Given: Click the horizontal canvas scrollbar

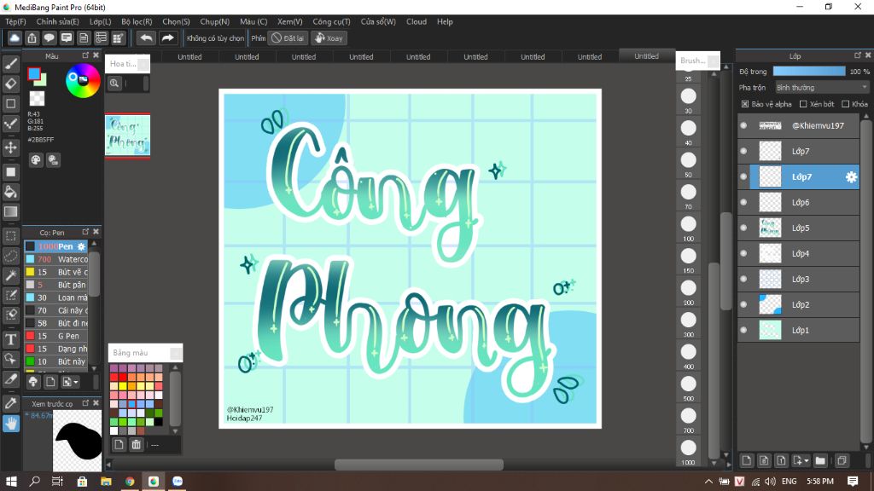Looking at the screenshot, I should tap(418, 464).
